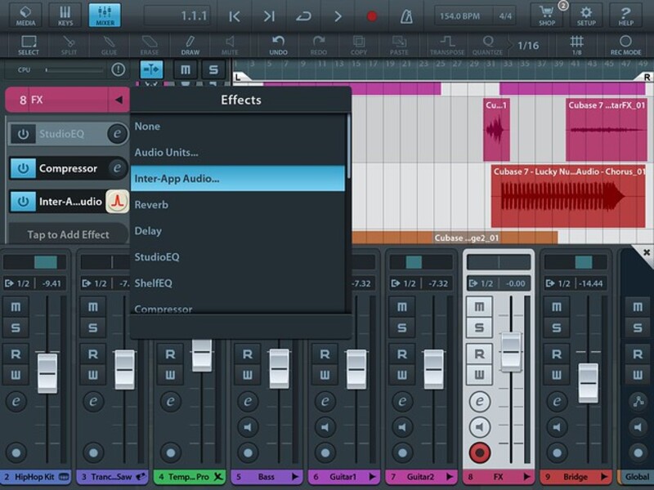Start playback
Image resolution: width=654 pixels, height=490 pixels.
338,16
